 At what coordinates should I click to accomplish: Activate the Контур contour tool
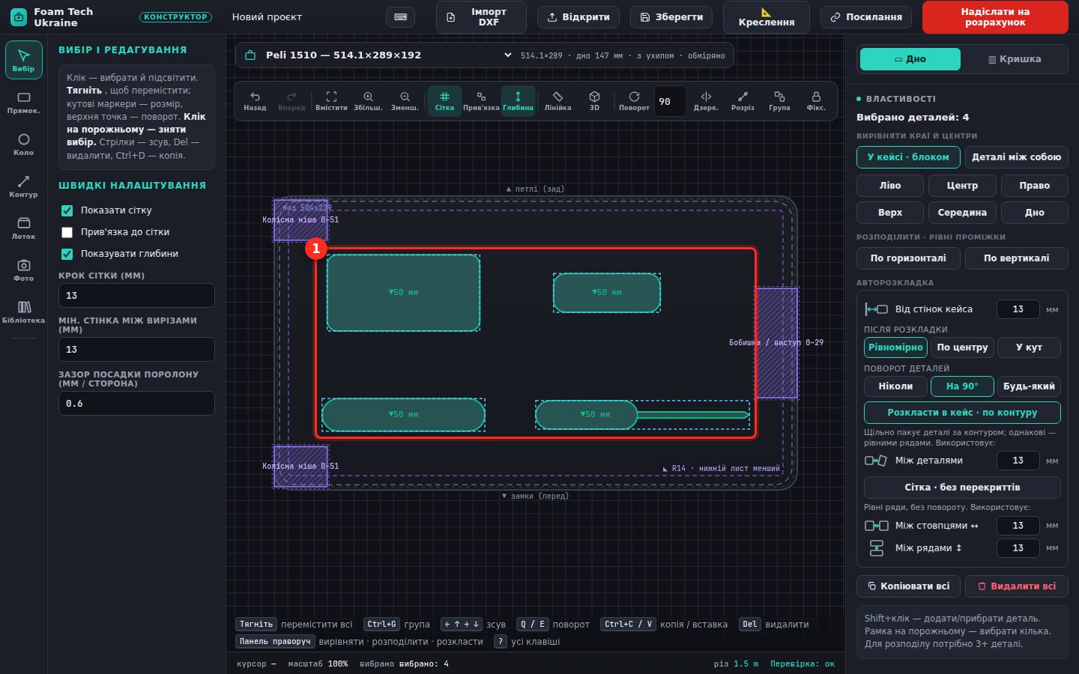pyautogui.click(x=23, y=186)
